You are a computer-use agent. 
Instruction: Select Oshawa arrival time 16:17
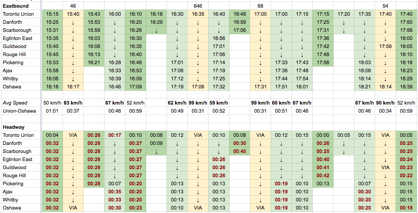(73, 87)
